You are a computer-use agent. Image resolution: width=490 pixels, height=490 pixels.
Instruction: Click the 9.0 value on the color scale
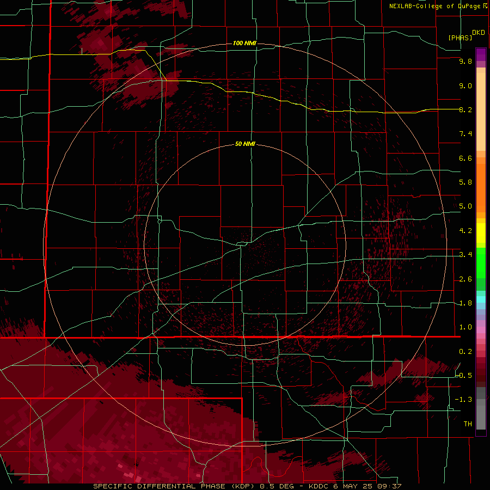point(465,85)
